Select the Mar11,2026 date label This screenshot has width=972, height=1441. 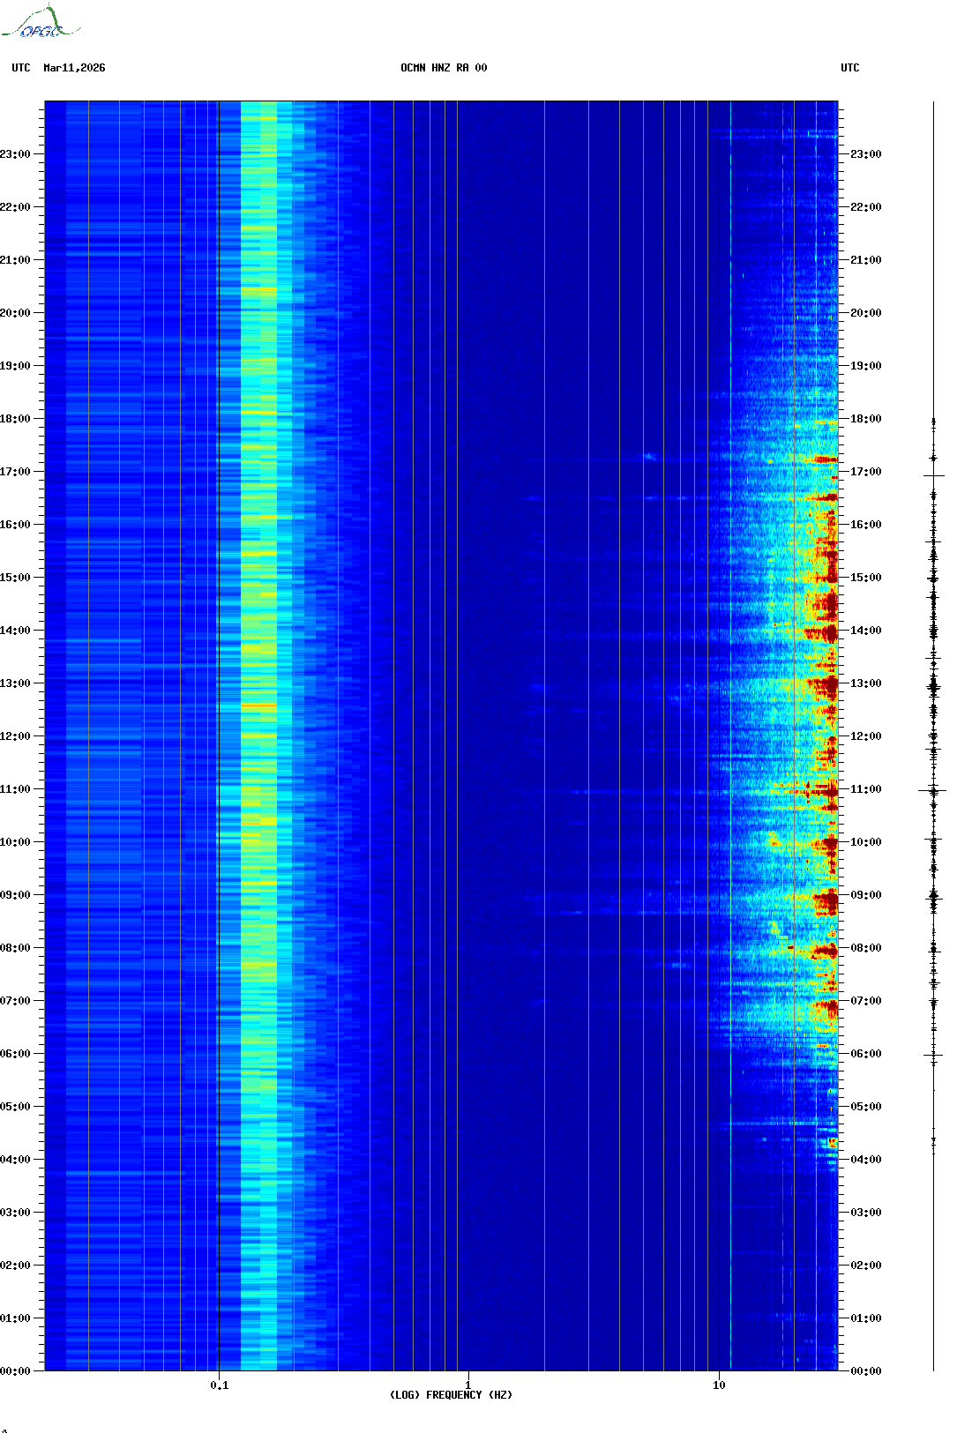point(74,68)
